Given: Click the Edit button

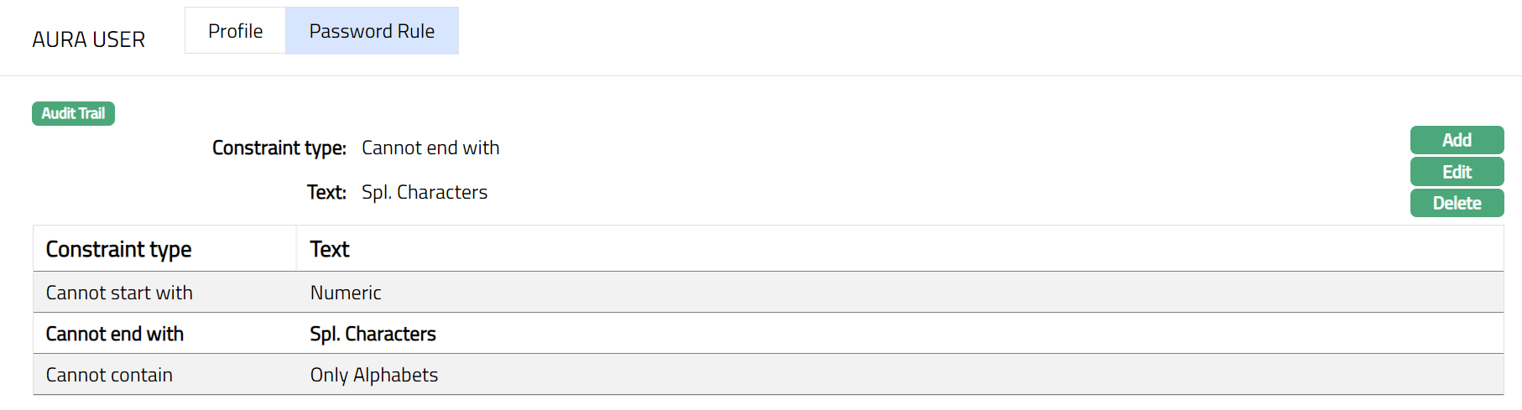Looking at the screenshot, I should (1457, 172).
